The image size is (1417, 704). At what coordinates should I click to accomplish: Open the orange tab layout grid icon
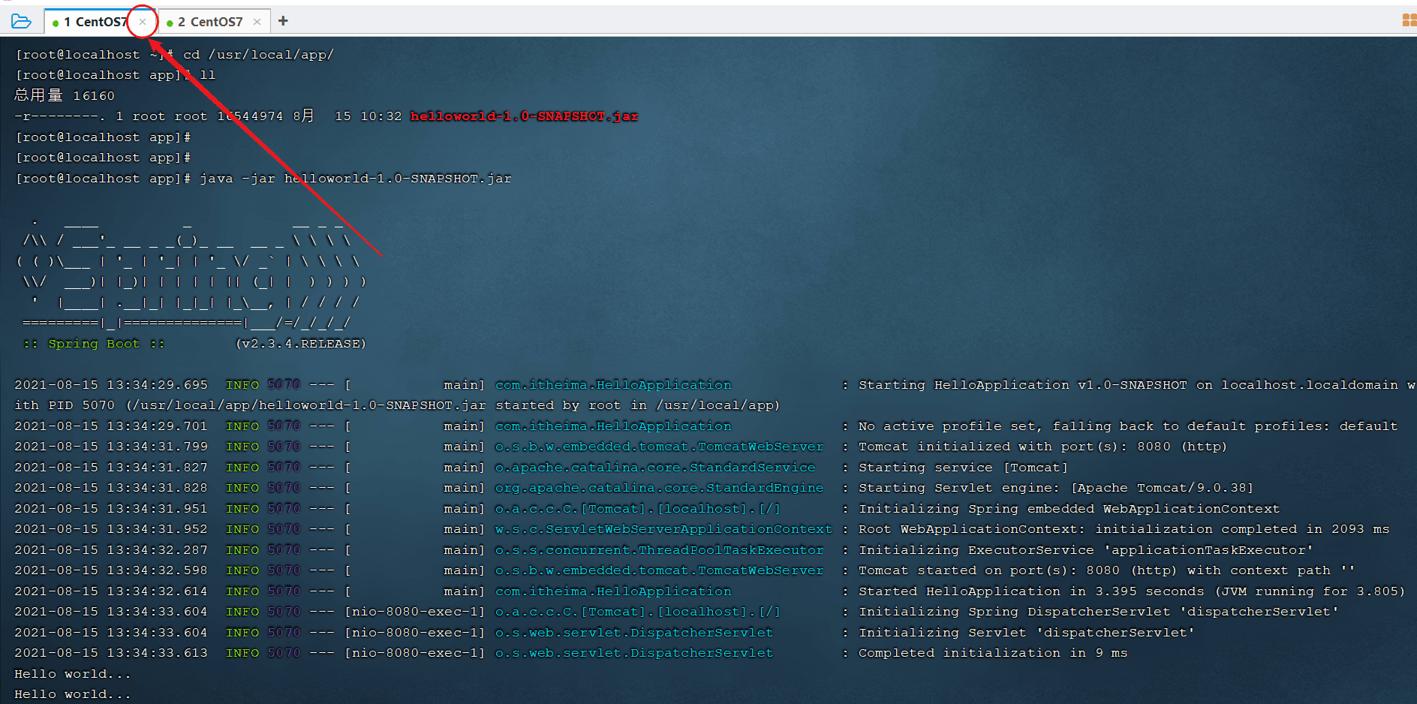pos(1409,20)
